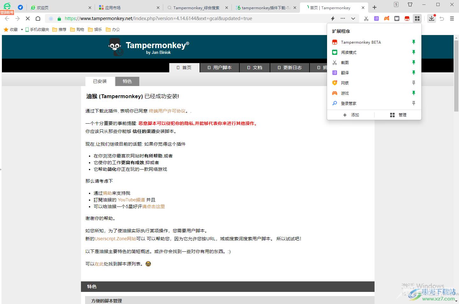Open the 文档 site nav item
This screenshot has width=459, height=304.
click(x=255, y=68)
